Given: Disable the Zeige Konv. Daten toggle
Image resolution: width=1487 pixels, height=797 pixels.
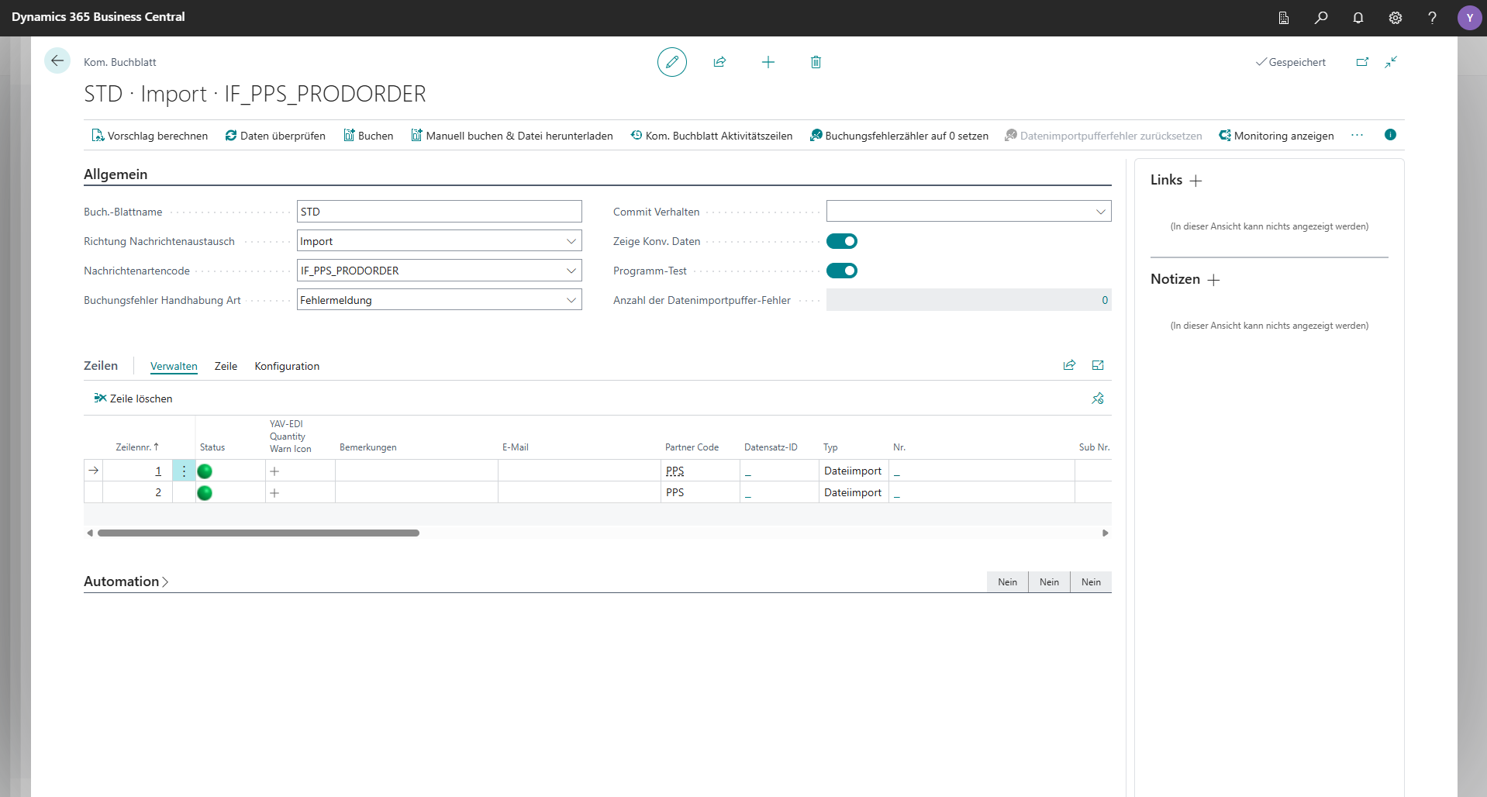Looking at the screenshot, I should 843,241.
